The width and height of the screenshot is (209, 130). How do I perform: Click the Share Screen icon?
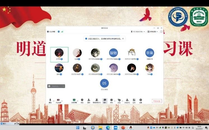[74, 100]
